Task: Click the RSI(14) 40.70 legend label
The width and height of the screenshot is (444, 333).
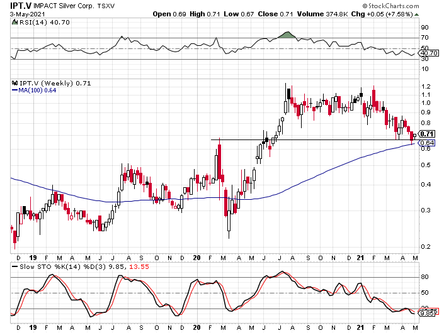Action: point(45,23)
